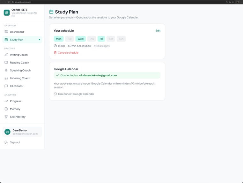
Task: Toggle the Mon day chip
Action: click(59, 39)
